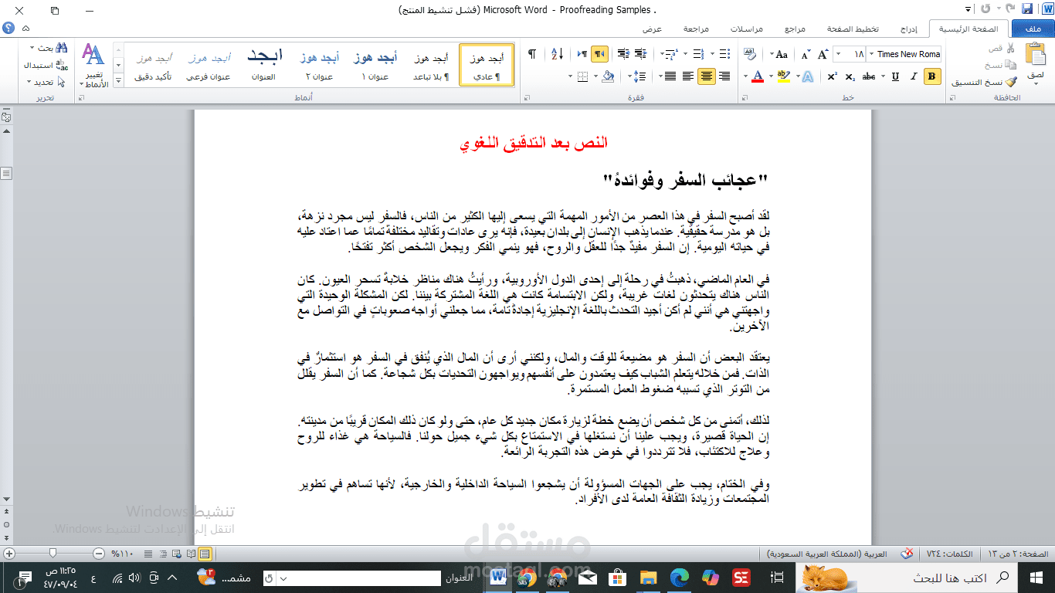The height and width of the screenshot is (593, 1055).
Task: Activate the Format Painter (نسخ التنسيق) tool
Action: point(1013,80)
